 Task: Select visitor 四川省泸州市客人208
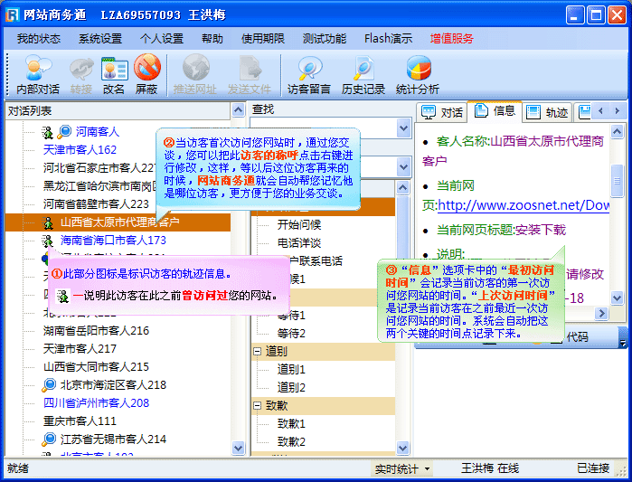tap(96, 403)
